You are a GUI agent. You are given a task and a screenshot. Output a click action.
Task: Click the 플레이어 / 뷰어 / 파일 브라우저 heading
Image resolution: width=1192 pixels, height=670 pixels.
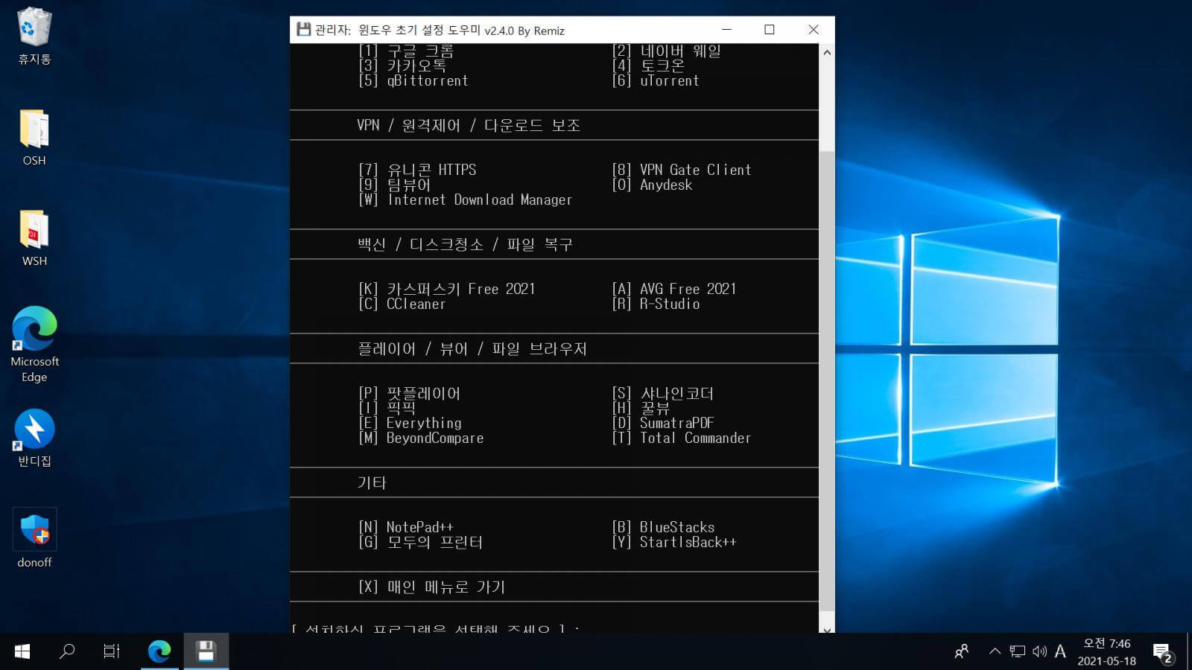point(472,348)
